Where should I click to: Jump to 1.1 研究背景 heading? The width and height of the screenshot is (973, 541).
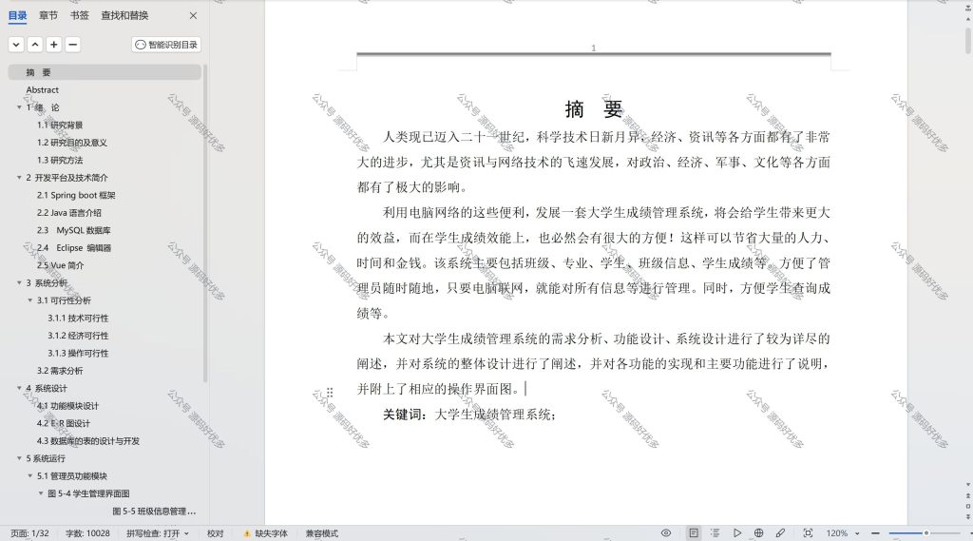coord(60,125)
